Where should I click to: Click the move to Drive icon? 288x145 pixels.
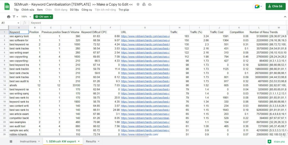(144, 4)
